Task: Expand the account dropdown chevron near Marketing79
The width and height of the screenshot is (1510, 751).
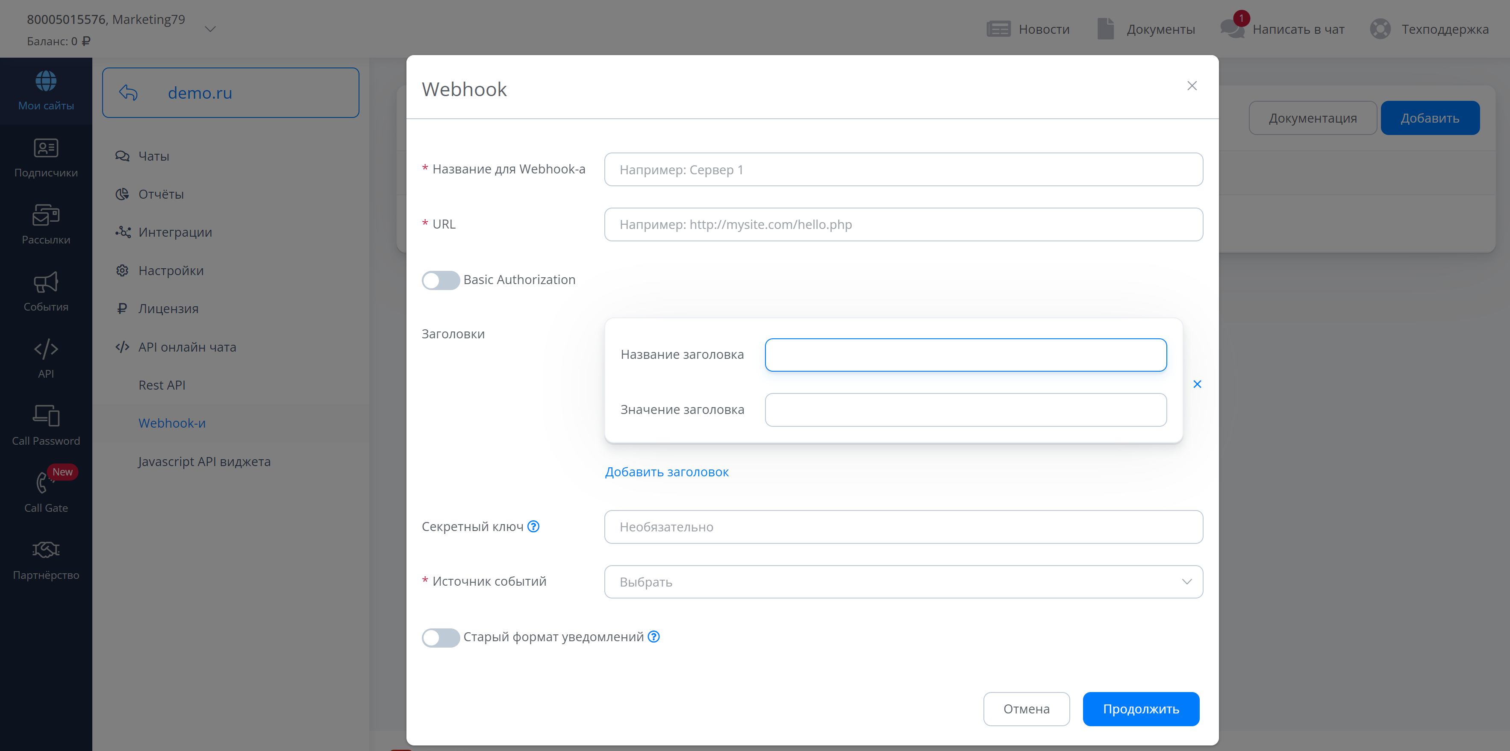Action: (210, 29)
